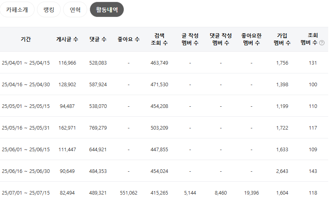The width and height of the screenshot is (329, 201).
Task: Click the 2,643 joined members value
Action: 282,171
